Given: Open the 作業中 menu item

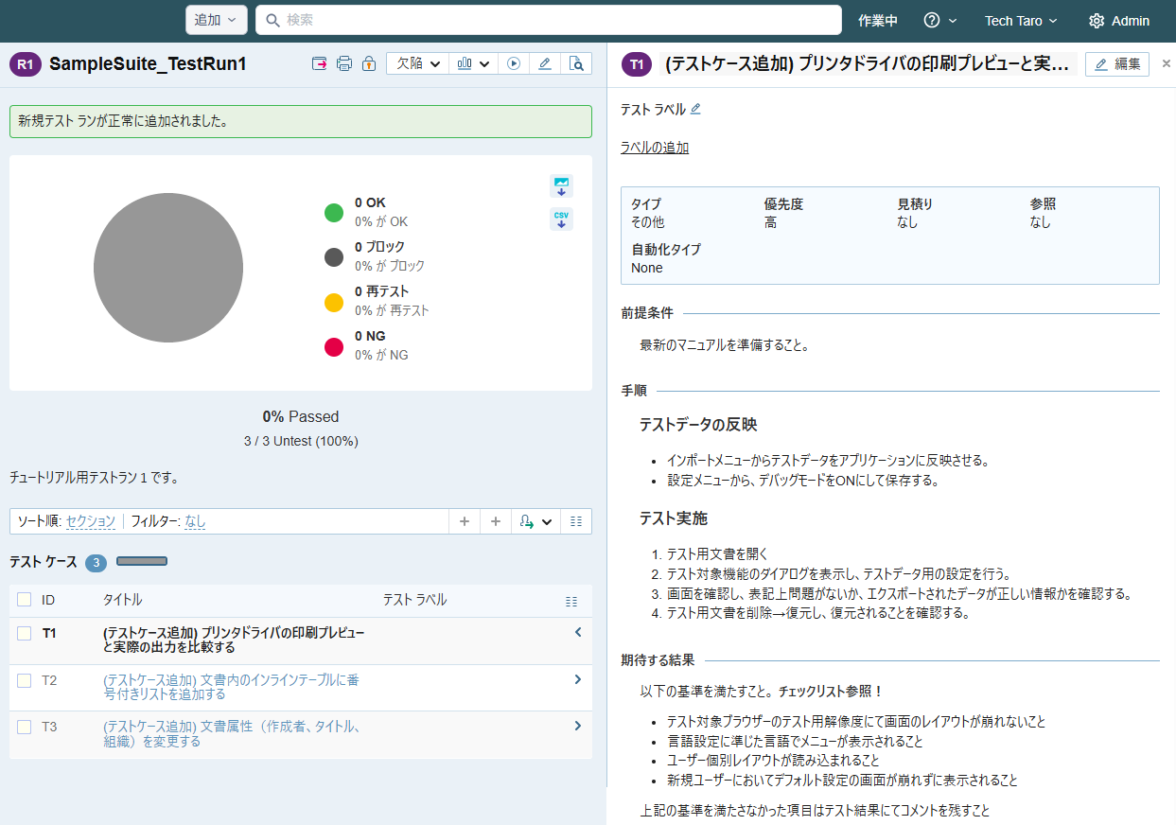Looking at the screenshot, I should pos(877,21).
